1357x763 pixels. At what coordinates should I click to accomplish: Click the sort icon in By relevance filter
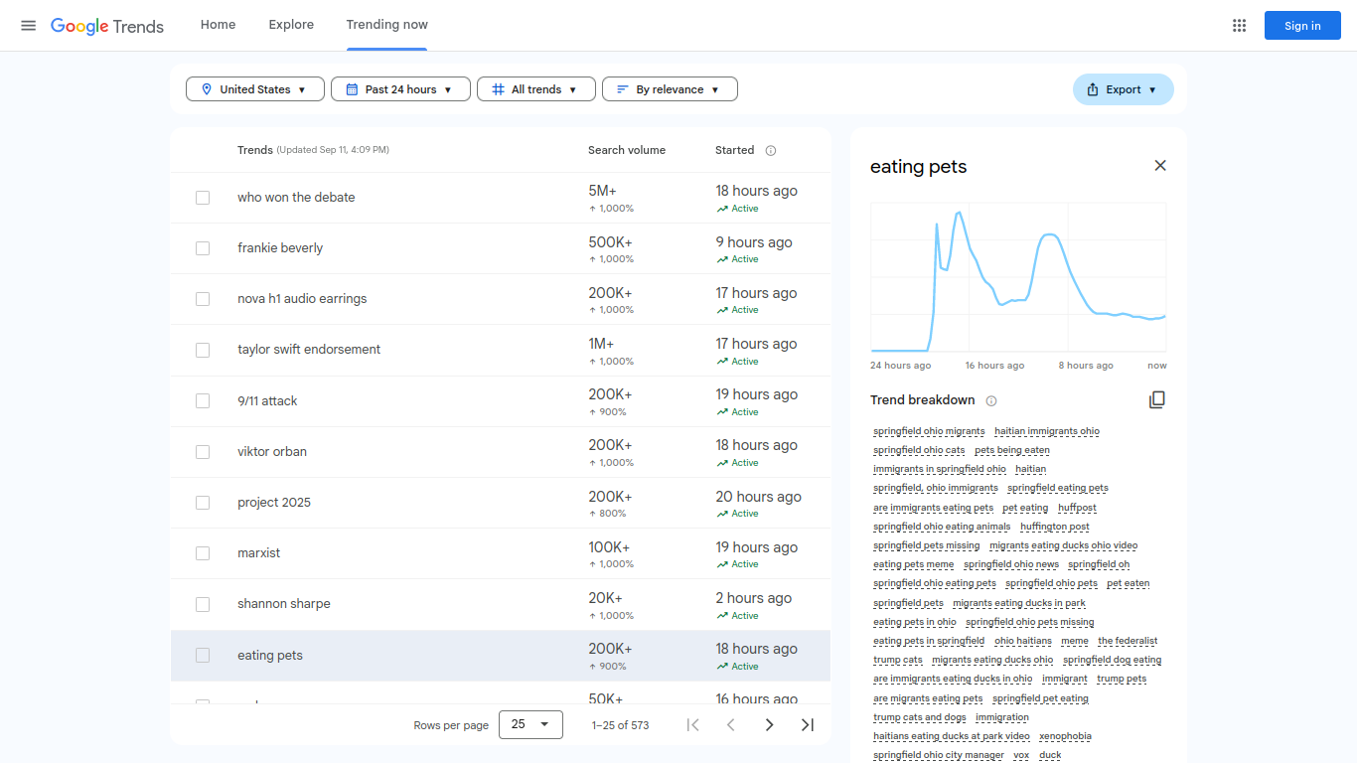click(x=623, y=89)
